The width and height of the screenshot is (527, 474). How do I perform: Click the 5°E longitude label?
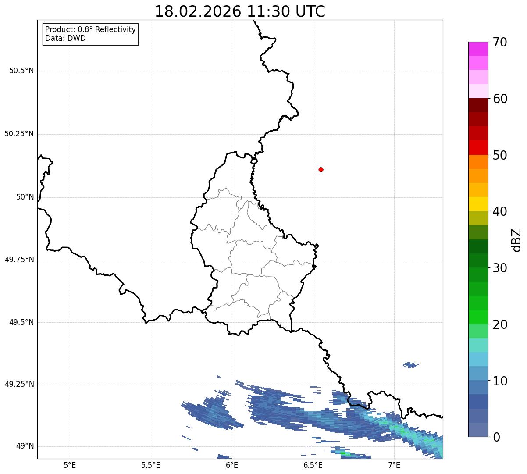click(70, 465)
